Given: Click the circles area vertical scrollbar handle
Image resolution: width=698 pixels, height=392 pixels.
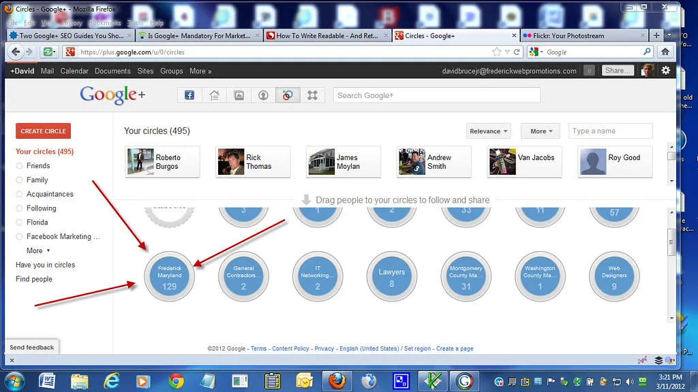Looking at the screenshot, I should pos(671,242).
